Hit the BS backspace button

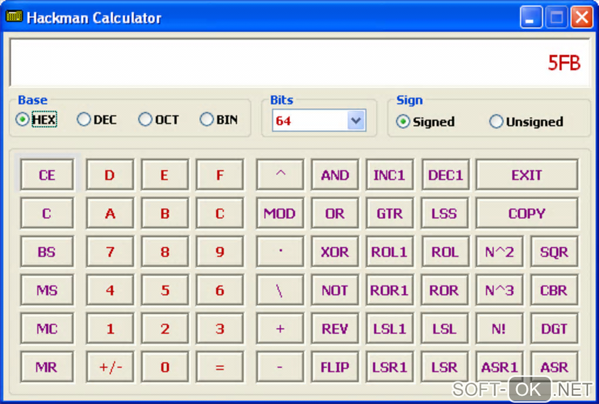[47, 252]
